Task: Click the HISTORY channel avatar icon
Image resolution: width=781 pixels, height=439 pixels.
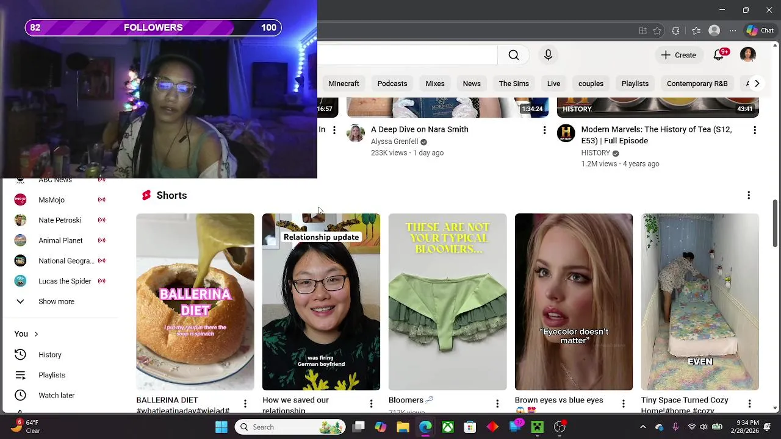Action: click(566, 133)
